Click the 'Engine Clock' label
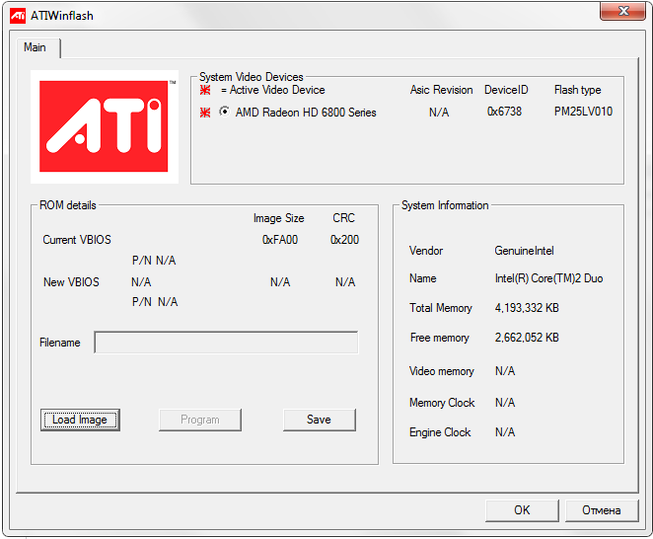Image resolution: width=653 pixels, height=539 pixels. (x=440, y=432)
